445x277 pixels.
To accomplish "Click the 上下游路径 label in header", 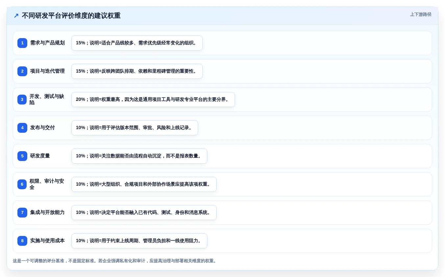I will (x=421, y=14).
